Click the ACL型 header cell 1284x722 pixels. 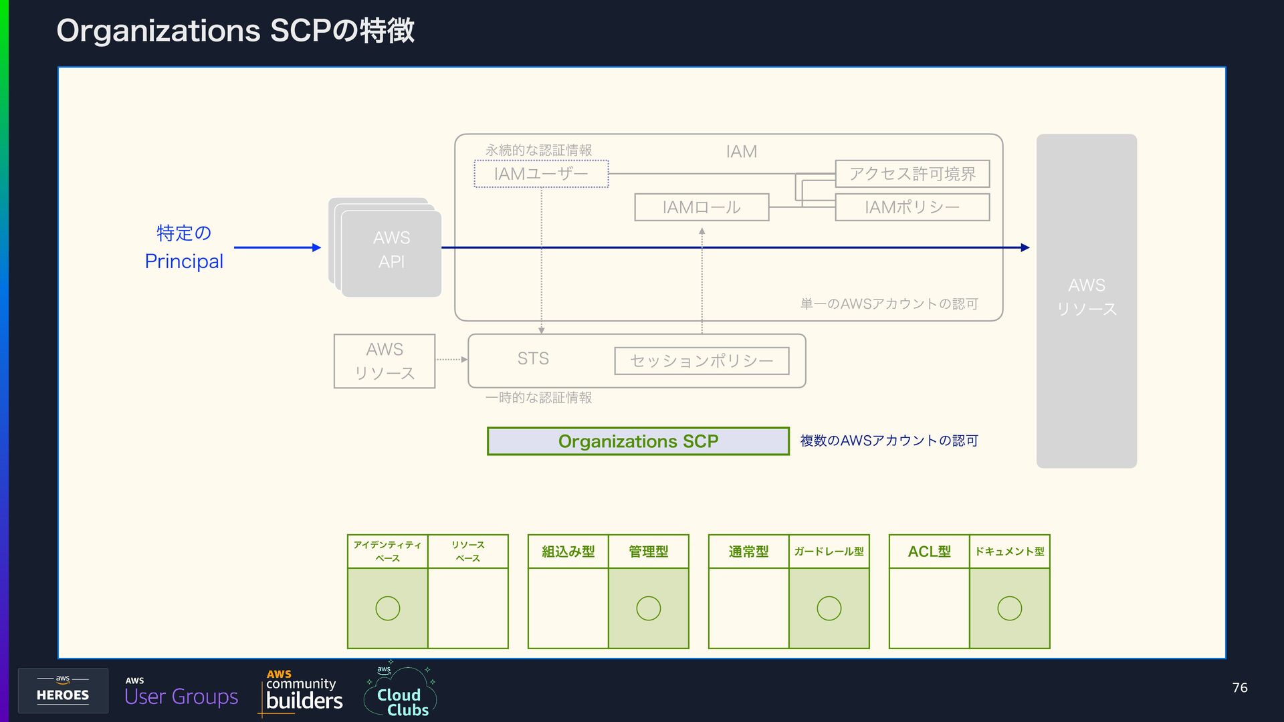coord(930,552)
